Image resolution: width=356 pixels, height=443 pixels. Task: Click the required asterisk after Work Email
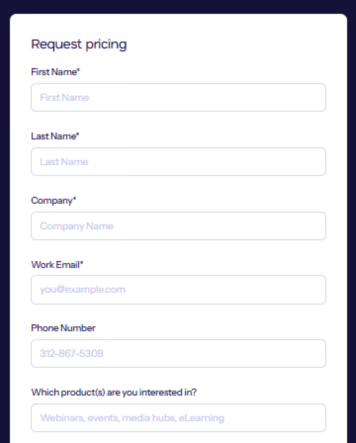(82, 263)
